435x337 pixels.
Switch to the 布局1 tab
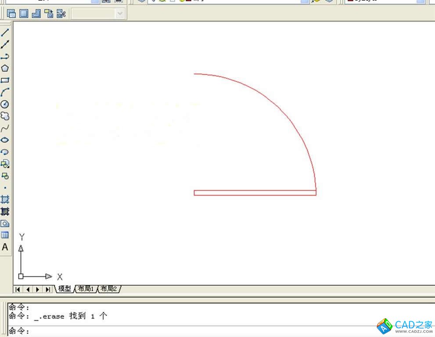click(86, 289)
